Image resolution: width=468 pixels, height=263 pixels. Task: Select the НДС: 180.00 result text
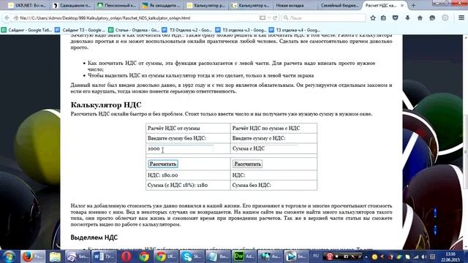pyautogui.click(x=162, y=175)
